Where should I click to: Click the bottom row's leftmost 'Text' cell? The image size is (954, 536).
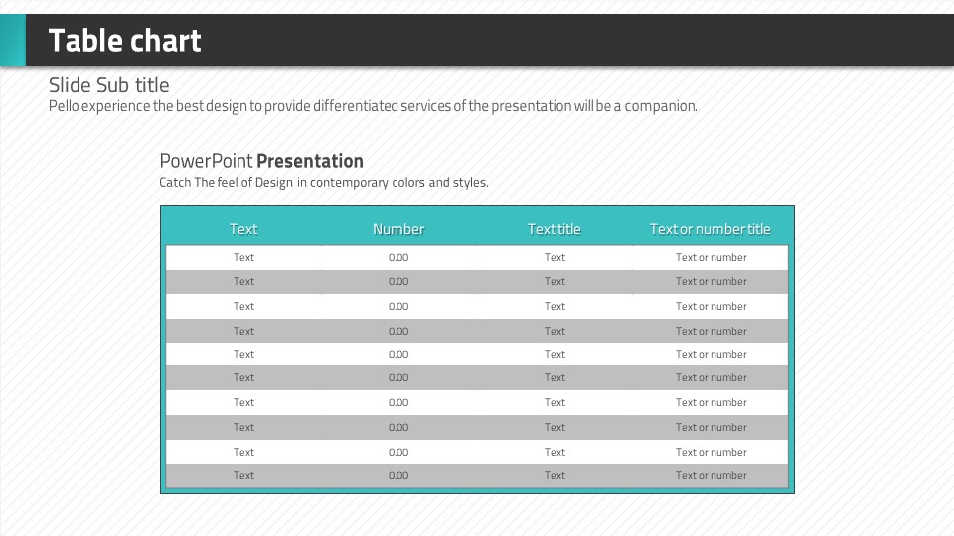point(243,476)
